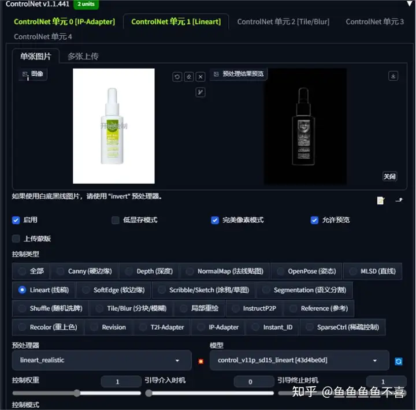Select 局部重绘 control type

199,308
